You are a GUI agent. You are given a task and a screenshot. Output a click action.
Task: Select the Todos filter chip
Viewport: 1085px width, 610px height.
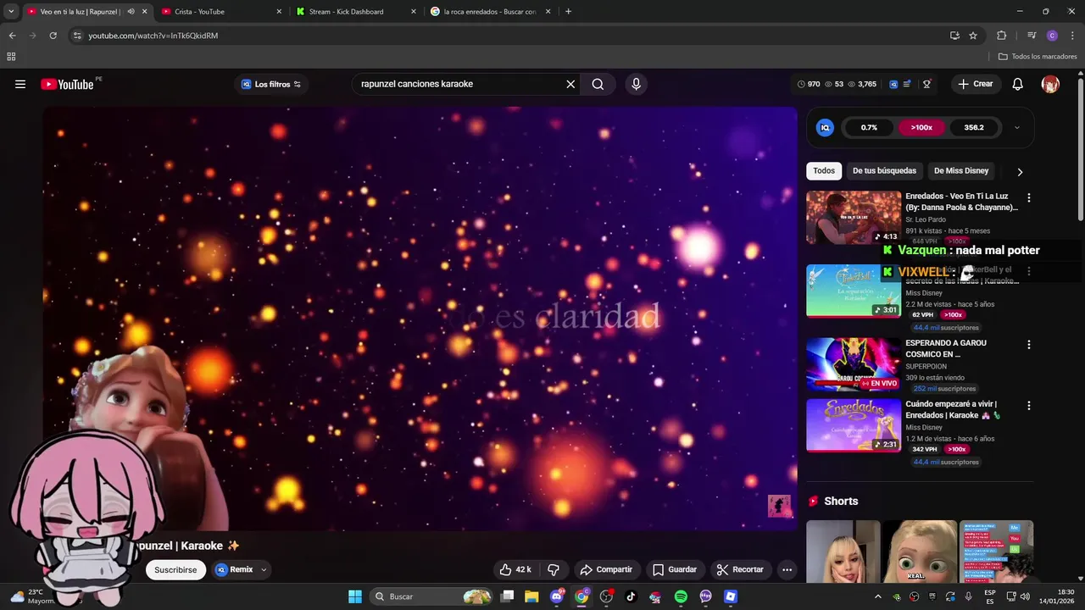[824, 171]
